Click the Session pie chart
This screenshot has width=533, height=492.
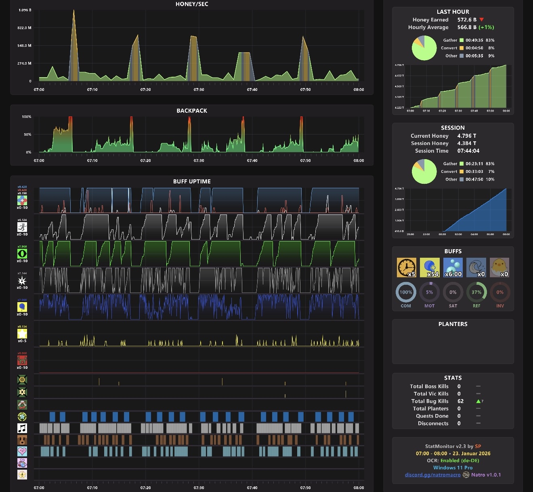point(424,171)
